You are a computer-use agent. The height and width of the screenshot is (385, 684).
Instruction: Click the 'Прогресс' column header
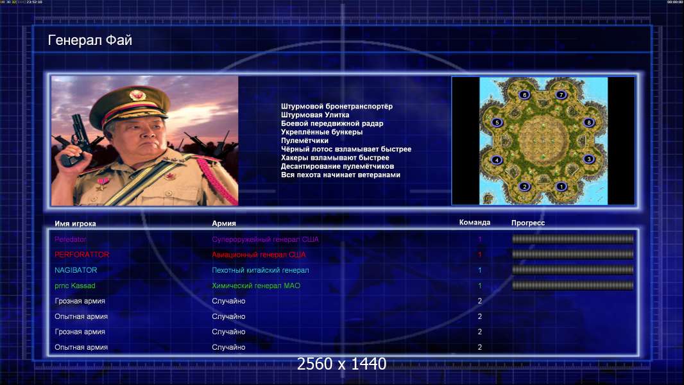point(528,223)
